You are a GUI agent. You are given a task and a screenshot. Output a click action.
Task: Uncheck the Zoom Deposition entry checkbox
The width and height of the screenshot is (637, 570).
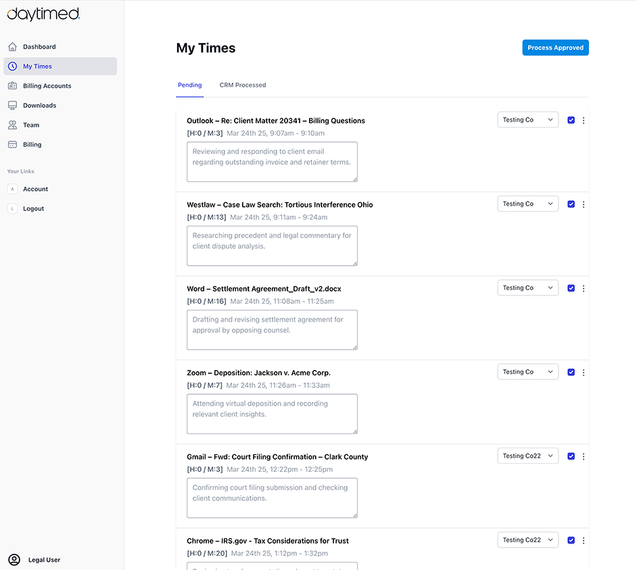(571, 372)
